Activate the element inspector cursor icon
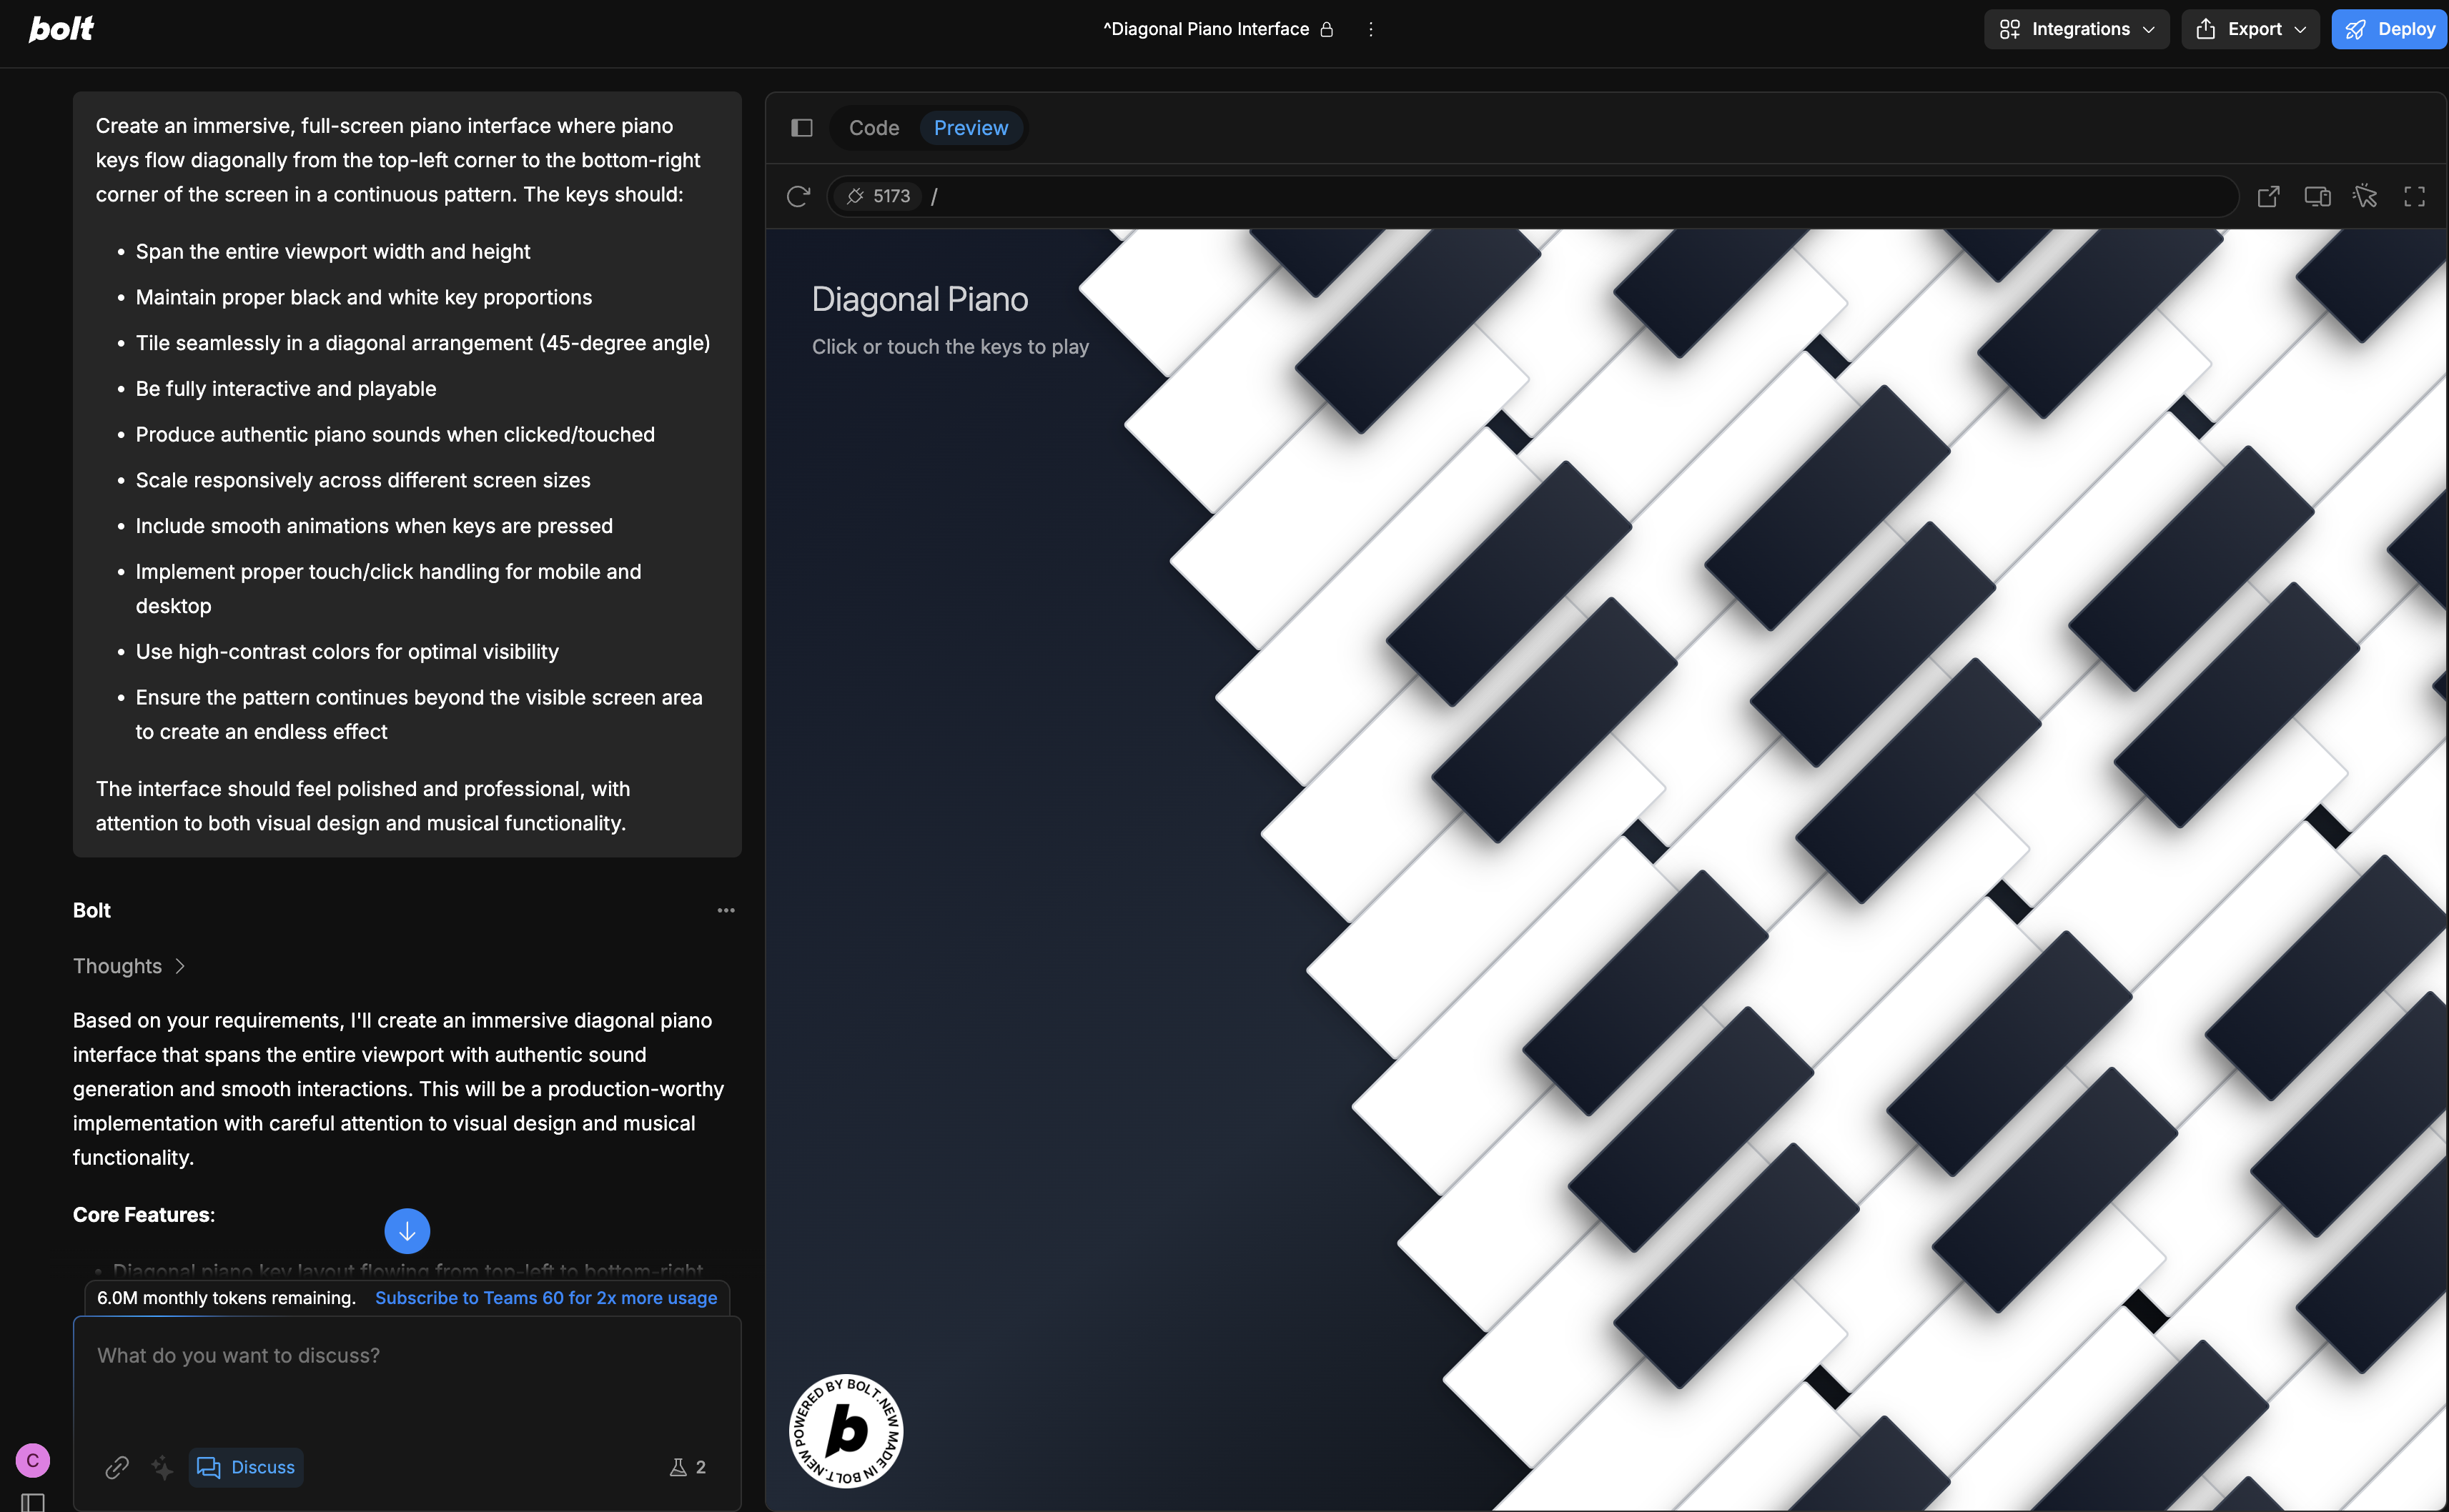The image size is (2449, 1512). [2365, 196]
